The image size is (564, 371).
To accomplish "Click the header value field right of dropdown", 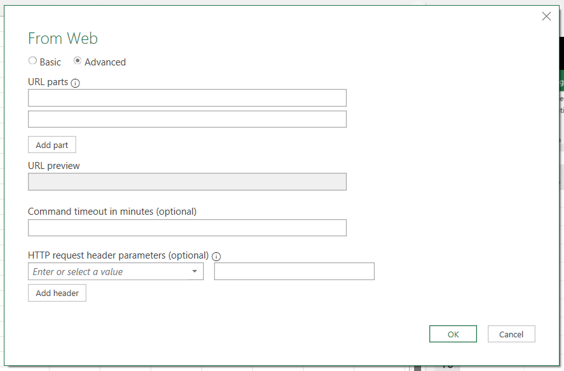I will [294, 271].
